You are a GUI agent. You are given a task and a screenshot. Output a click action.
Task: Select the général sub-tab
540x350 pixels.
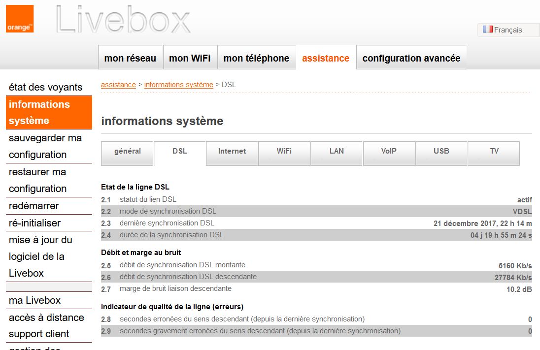(x=127, y=152)
